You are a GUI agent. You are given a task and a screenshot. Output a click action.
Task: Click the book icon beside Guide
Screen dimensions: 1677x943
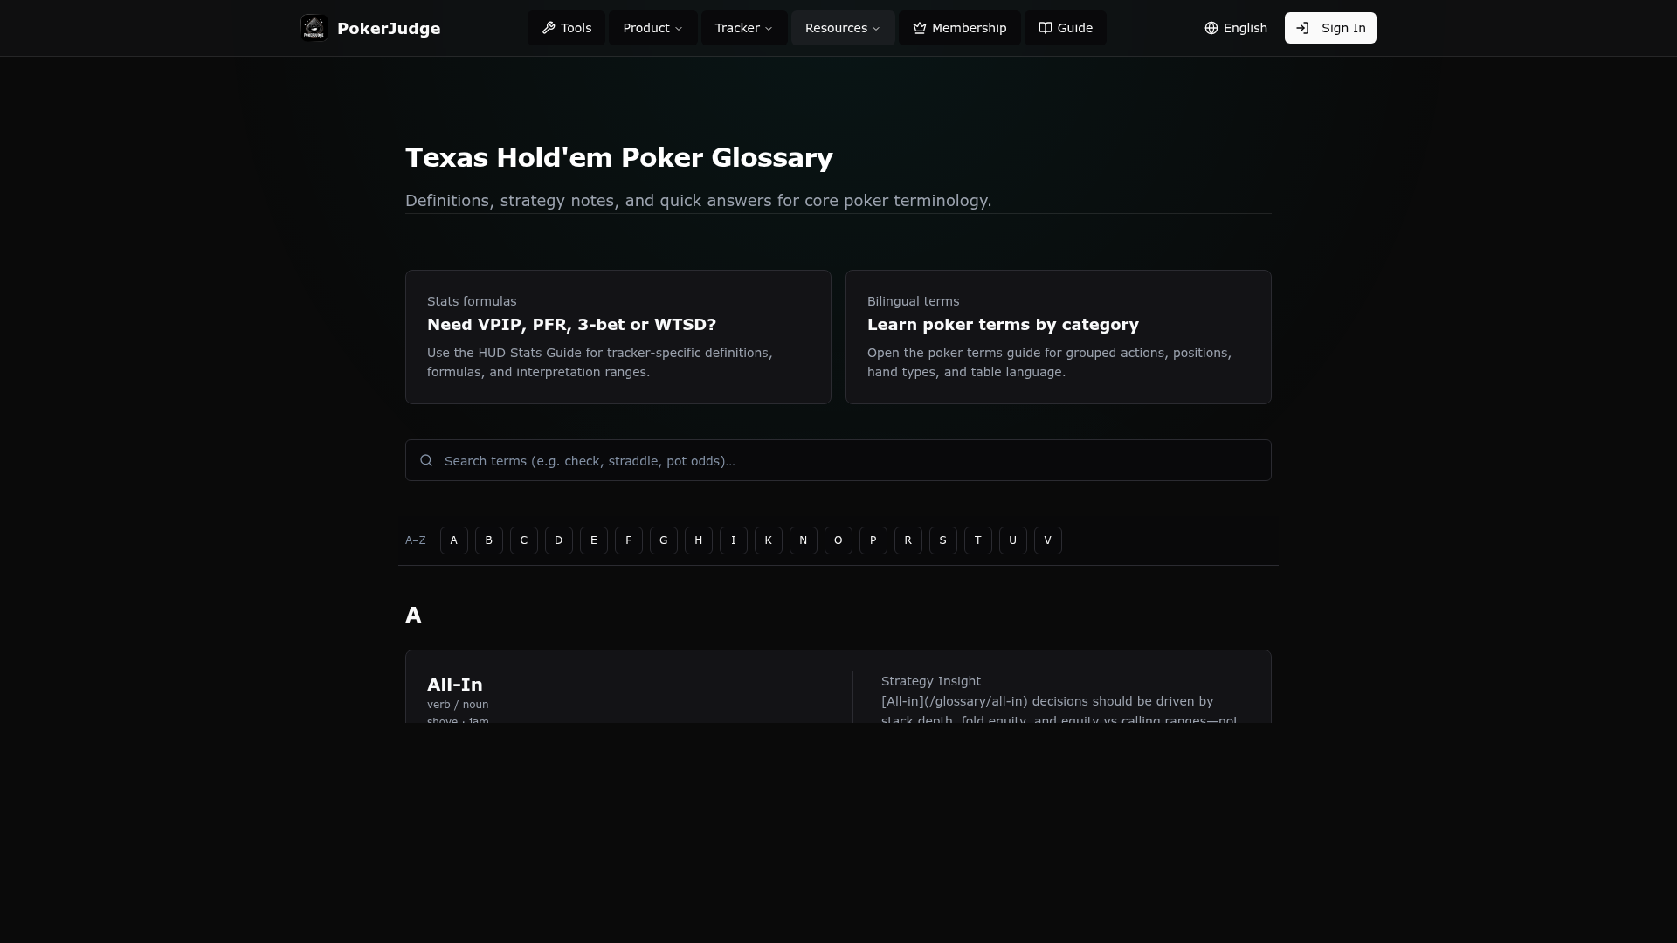click(x=1046, y=28)
